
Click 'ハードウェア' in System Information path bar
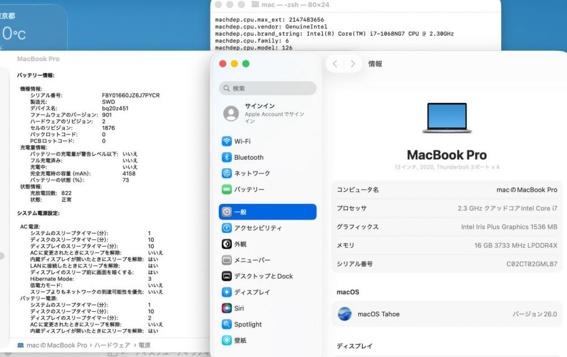coord(112,346)
